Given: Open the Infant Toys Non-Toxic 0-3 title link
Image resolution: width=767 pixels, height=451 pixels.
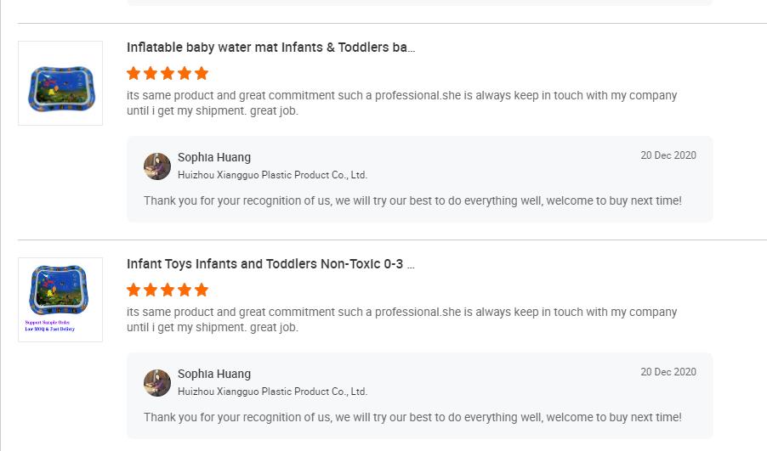Looking at the screenshot, I should click(x=270, y=264).
